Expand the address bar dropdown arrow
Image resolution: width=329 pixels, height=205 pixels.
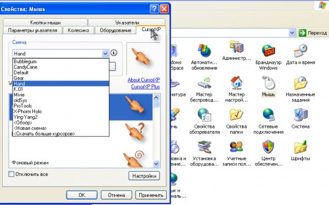tap(292, 33)
